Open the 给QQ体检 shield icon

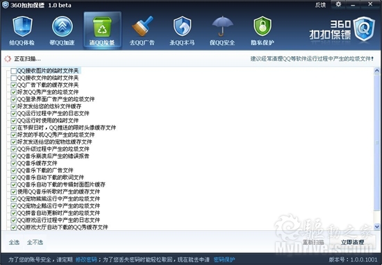tap(22, 26)
